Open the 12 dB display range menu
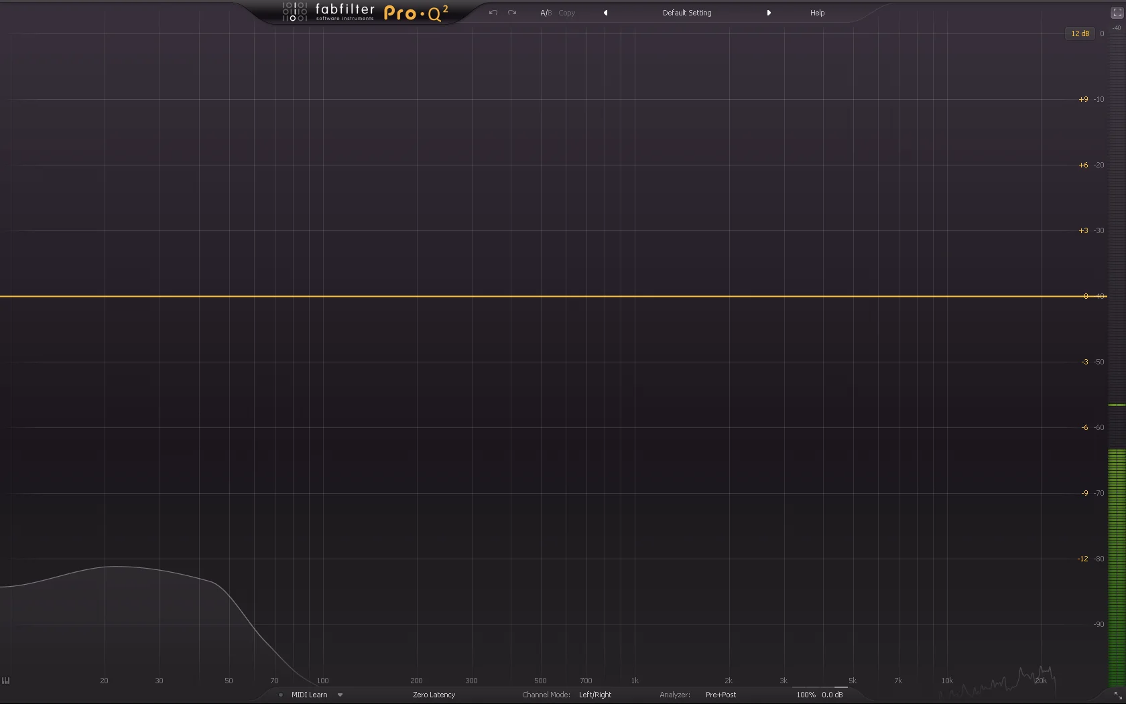 tap(1080, 33)
